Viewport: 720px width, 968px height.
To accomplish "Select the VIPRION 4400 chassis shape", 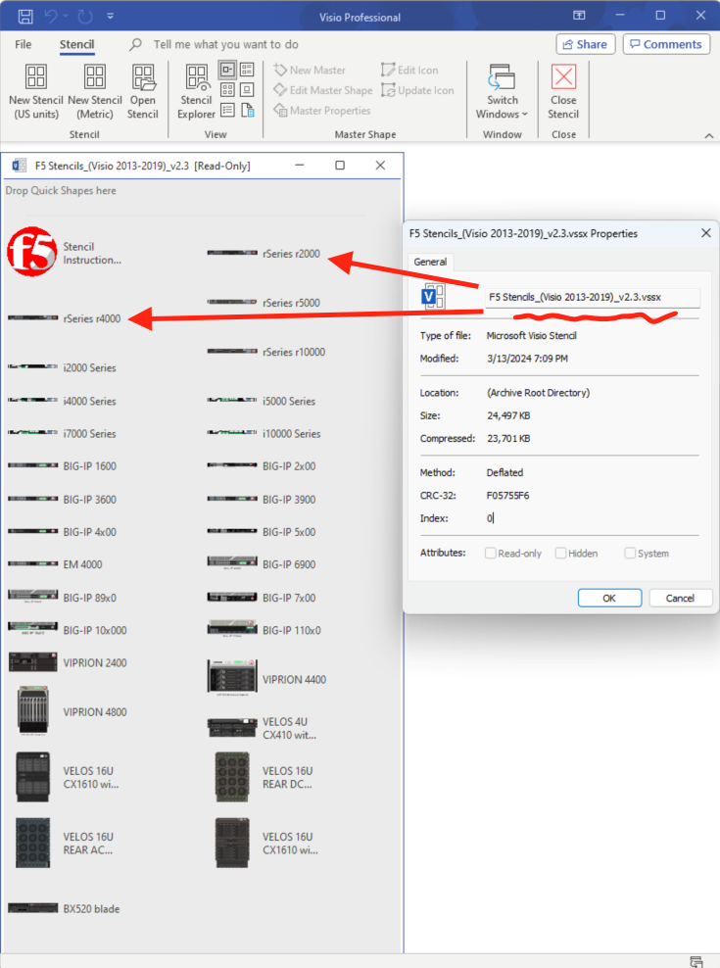I will (266, 678).
